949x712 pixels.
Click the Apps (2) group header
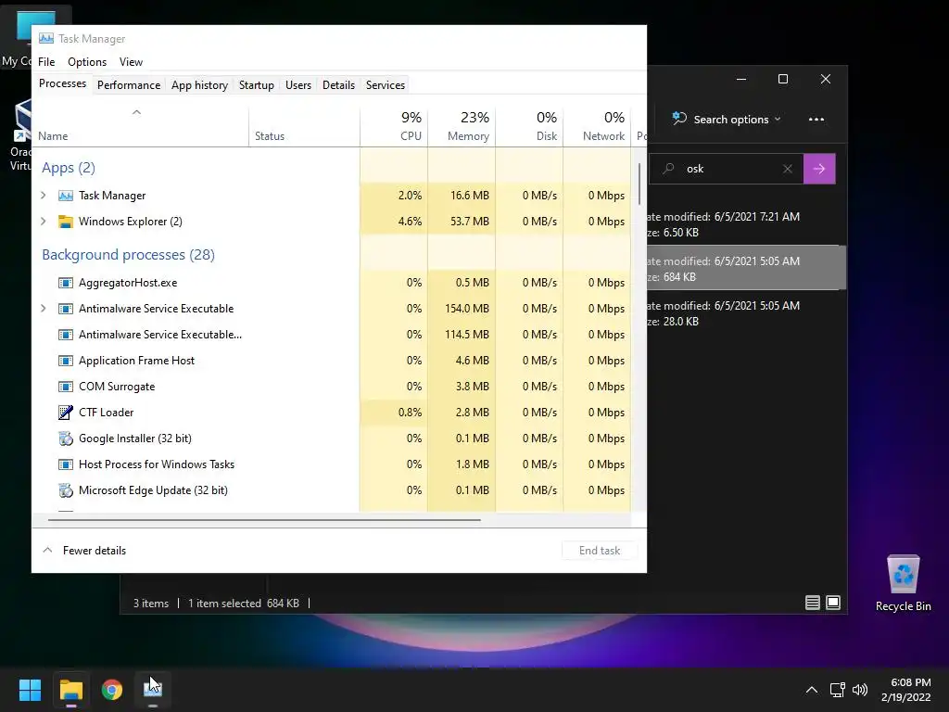pos(69,168)
